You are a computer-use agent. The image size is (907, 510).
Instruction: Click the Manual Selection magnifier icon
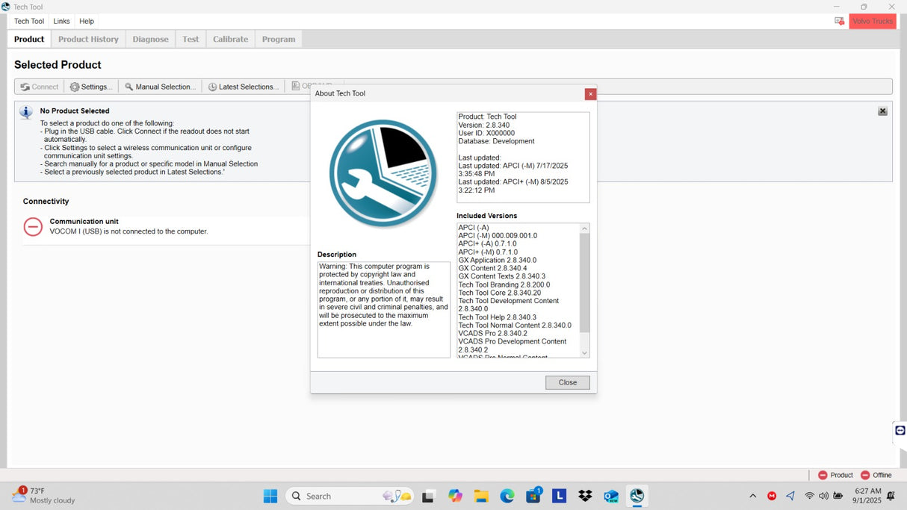tap(128, 86)
